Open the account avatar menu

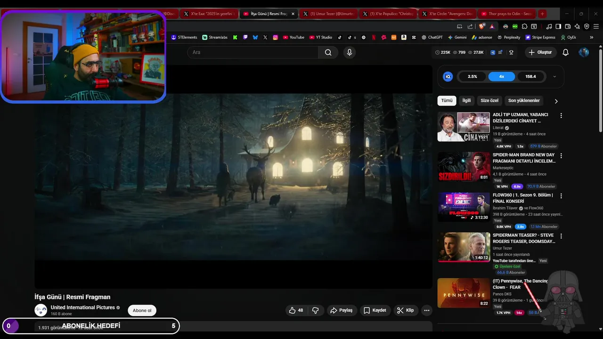584,52
